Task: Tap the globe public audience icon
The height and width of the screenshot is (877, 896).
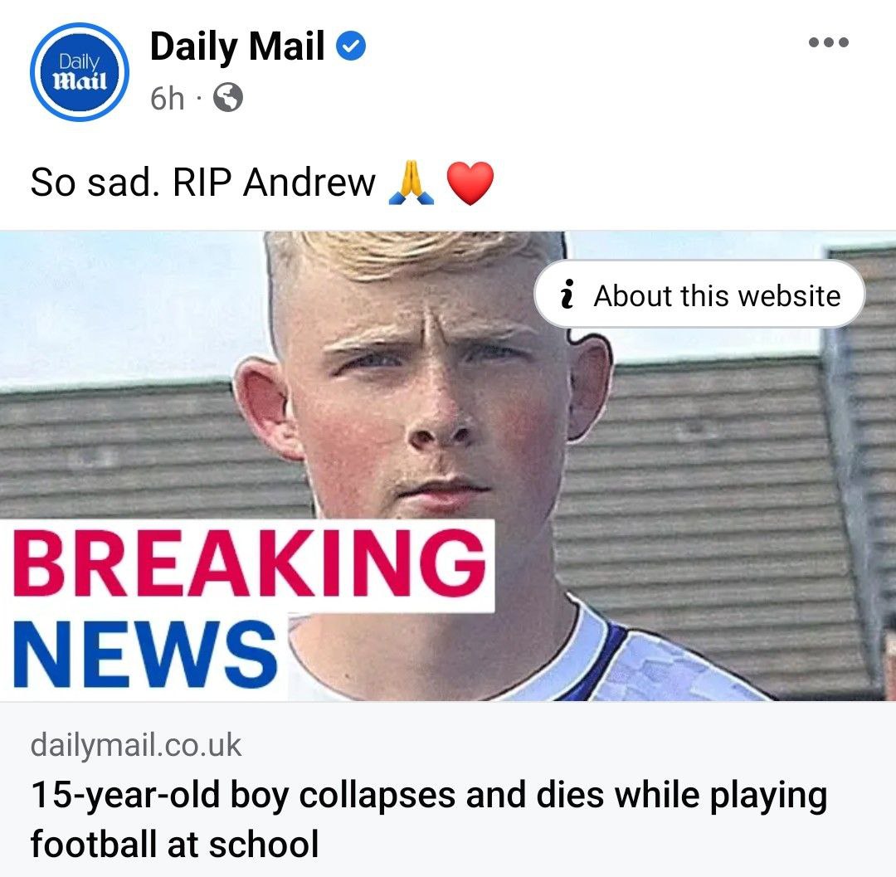Action: click(x=228, y=98)
